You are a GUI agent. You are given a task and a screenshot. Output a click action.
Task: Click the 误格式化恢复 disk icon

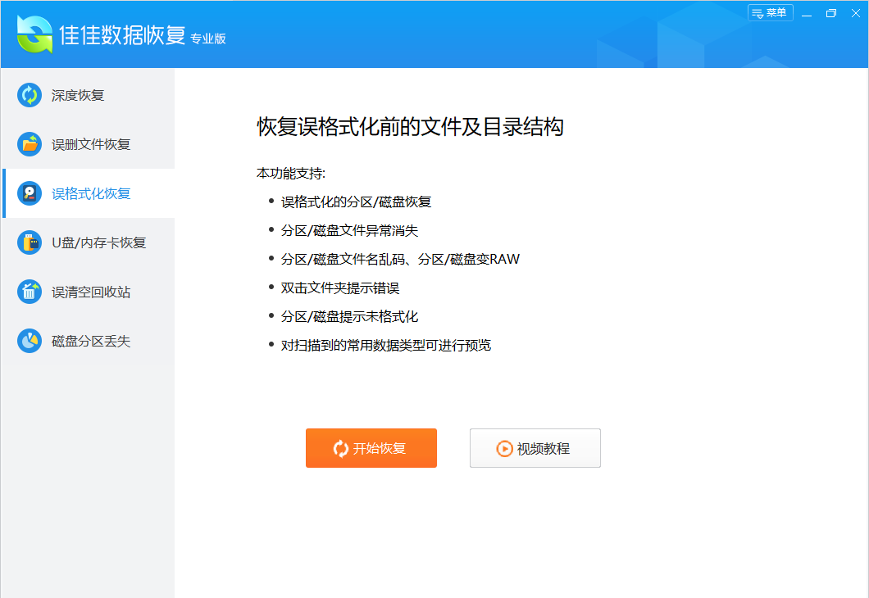pos(30,193)
